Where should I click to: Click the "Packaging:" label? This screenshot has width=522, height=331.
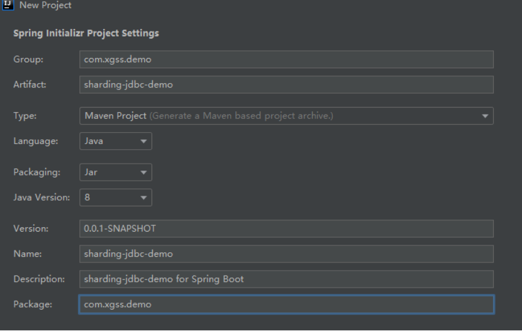coord(36,172)
